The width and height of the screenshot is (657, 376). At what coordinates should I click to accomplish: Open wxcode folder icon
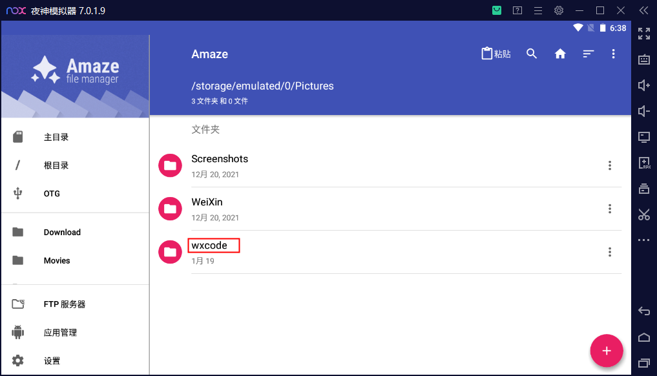[x=170, y=252]
